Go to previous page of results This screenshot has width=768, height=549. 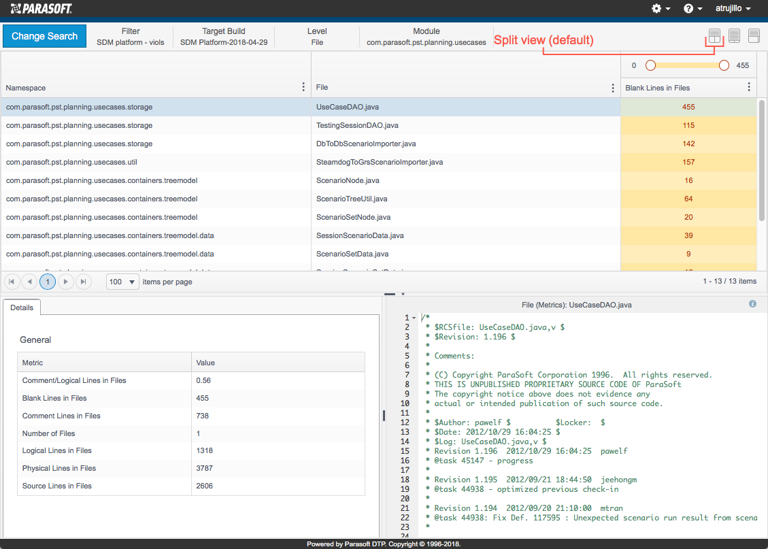click(29, 282)
